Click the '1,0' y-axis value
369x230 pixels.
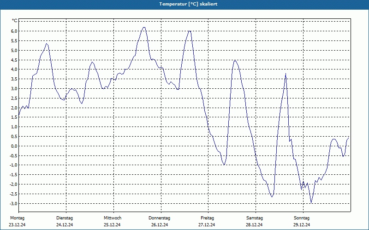coord(14,127)
